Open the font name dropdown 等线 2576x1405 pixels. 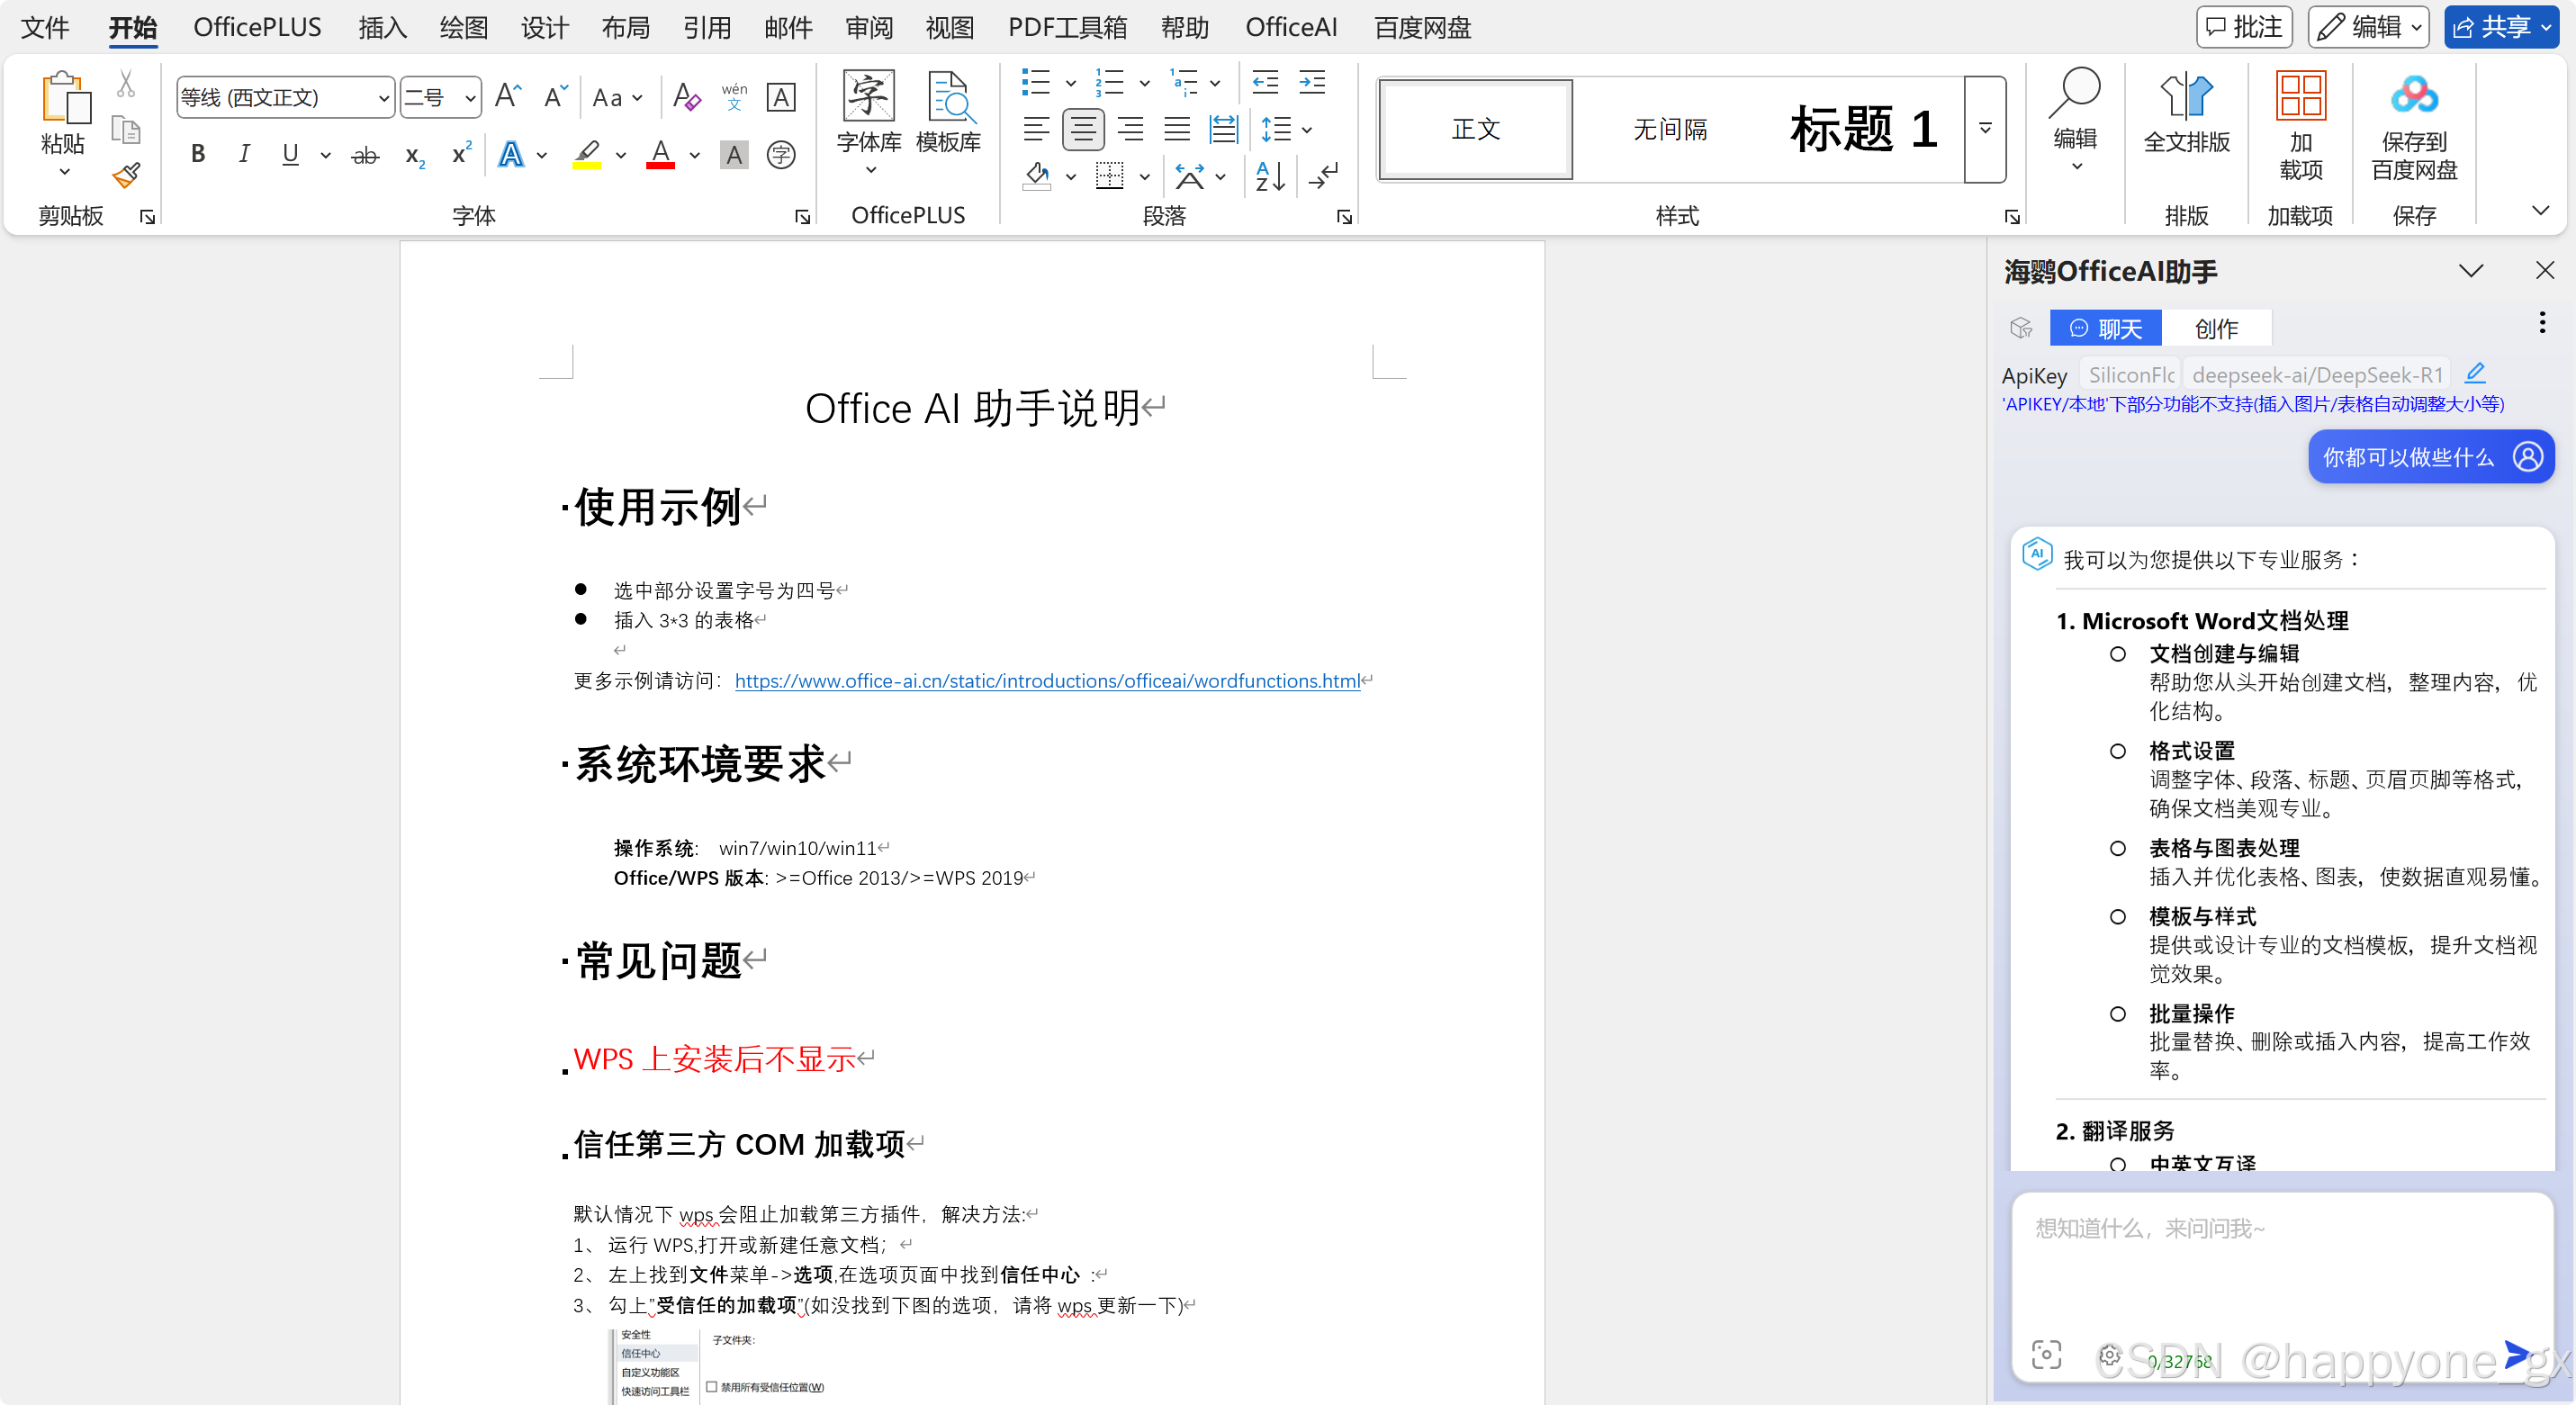pos(383,98)
